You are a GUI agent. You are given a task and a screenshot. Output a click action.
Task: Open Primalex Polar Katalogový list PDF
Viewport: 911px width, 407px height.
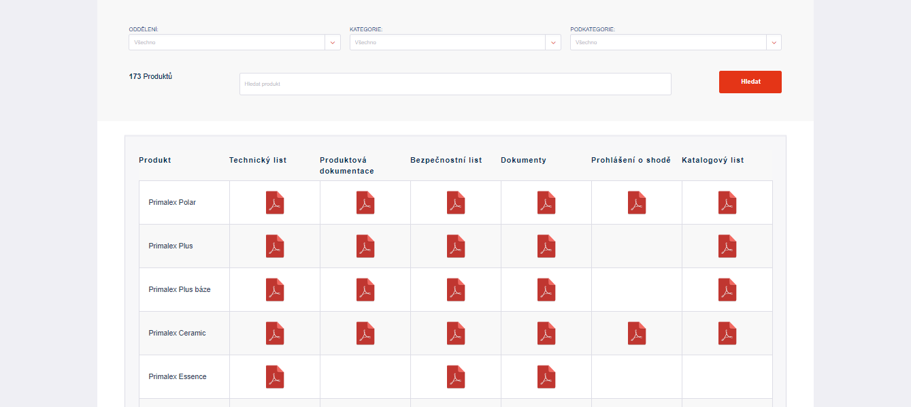click(x=727, y=203)
